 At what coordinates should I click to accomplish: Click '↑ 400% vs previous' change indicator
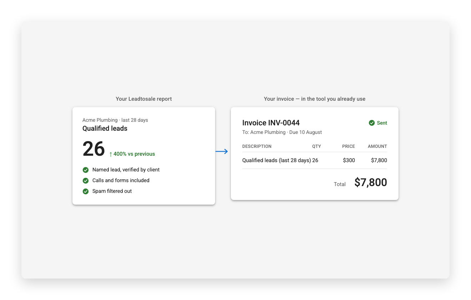132,154
